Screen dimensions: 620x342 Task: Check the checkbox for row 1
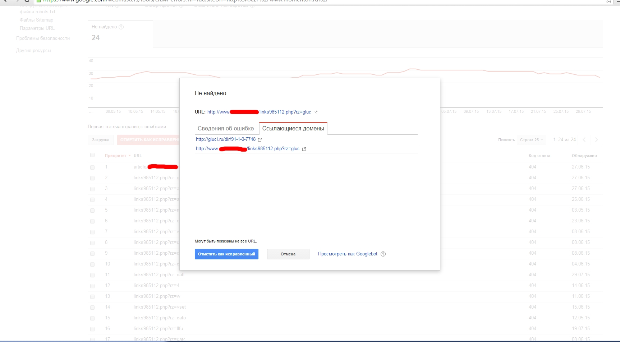pyautogui.click(x=92, y=167)
